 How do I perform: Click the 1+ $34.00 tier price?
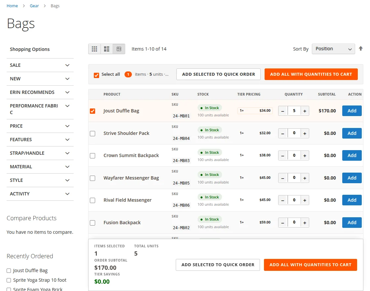coord(255,110)
